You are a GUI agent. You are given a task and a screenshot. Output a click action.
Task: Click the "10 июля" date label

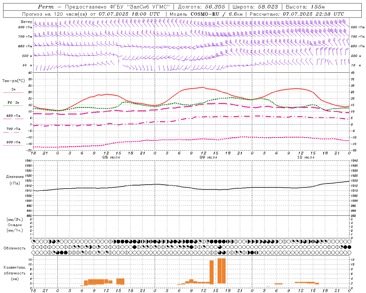pyautogui.click(x=306, y=157)
